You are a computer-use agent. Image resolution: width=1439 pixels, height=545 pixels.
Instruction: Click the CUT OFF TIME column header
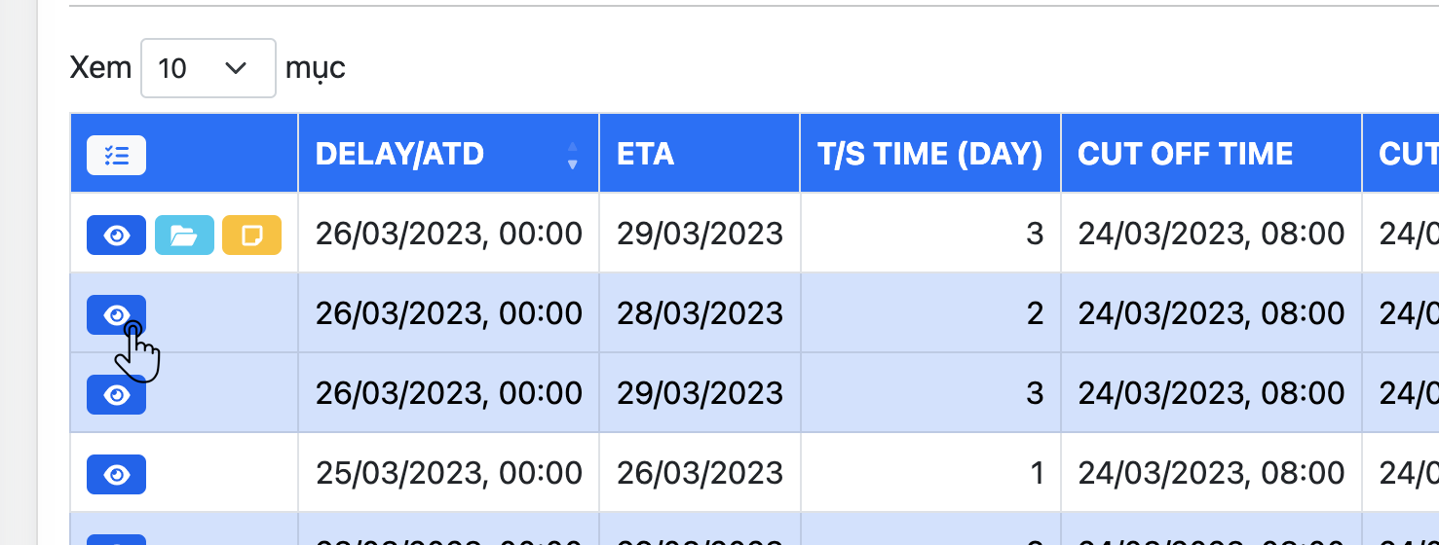pyautogui.click(x=1185, y=154)
